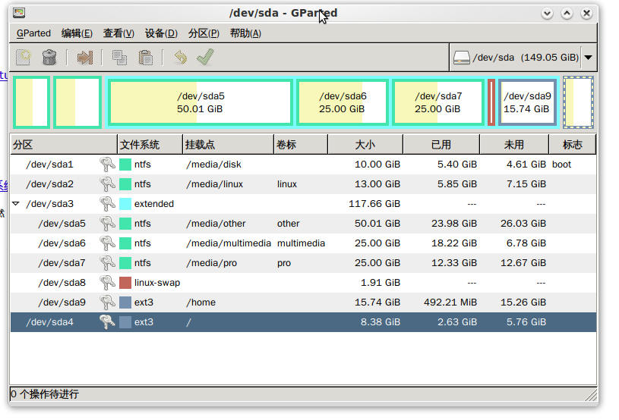This screenshot has height=420, width=619.
Task: Click the 'boot' flag on /dev/sda1 row
Action: click(561, 165)
